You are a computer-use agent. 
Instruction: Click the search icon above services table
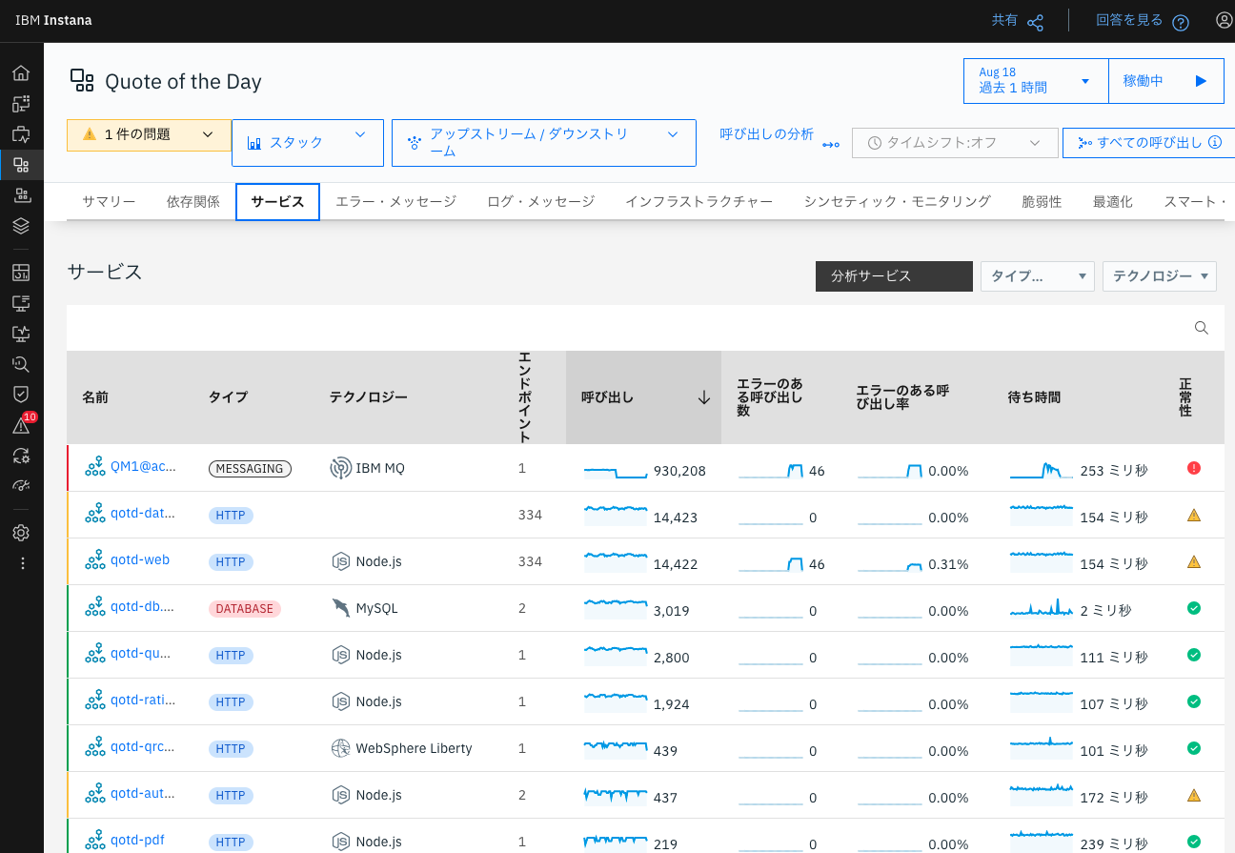[x=1202, y=328]
